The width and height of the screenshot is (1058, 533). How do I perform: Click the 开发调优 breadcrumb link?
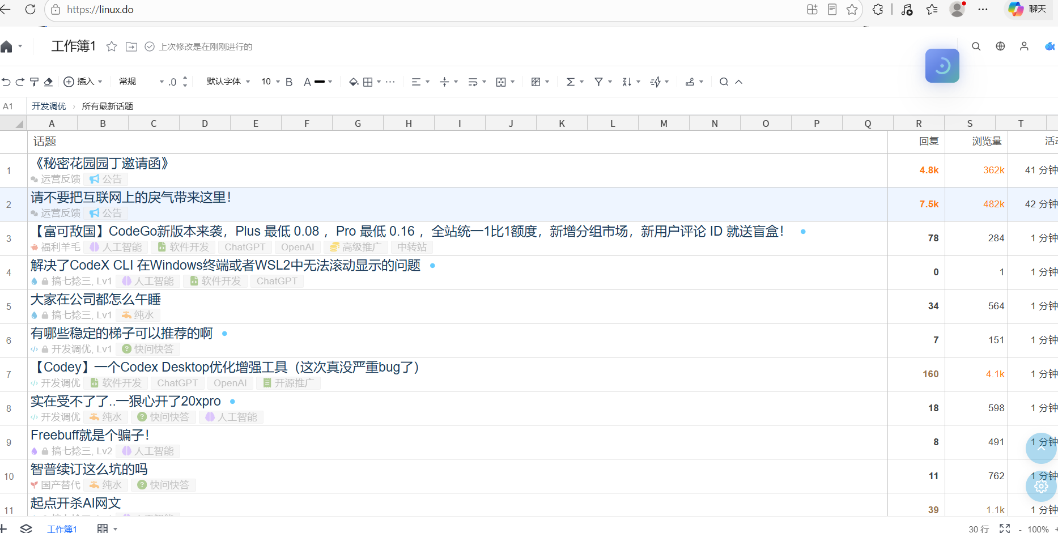49,106
